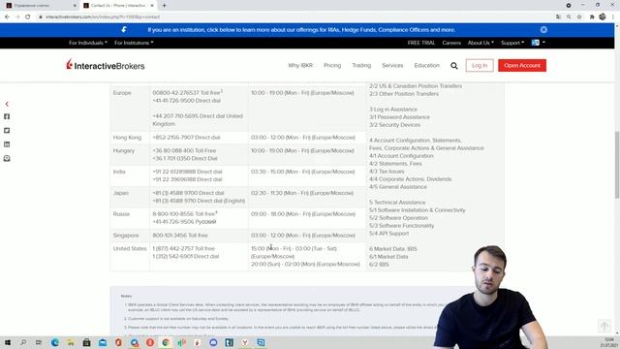Click the taskbar clock
This screenshot has width=620, height=349.
pyautogui.click(x=609, y=342)
